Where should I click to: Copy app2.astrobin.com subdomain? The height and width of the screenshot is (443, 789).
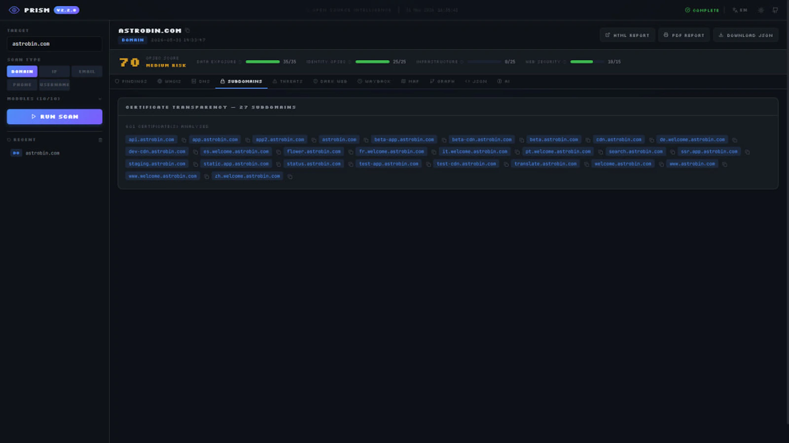314,140
